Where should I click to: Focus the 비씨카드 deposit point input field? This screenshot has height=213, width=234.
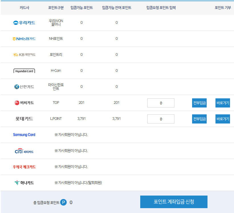[x=161, y=103]
